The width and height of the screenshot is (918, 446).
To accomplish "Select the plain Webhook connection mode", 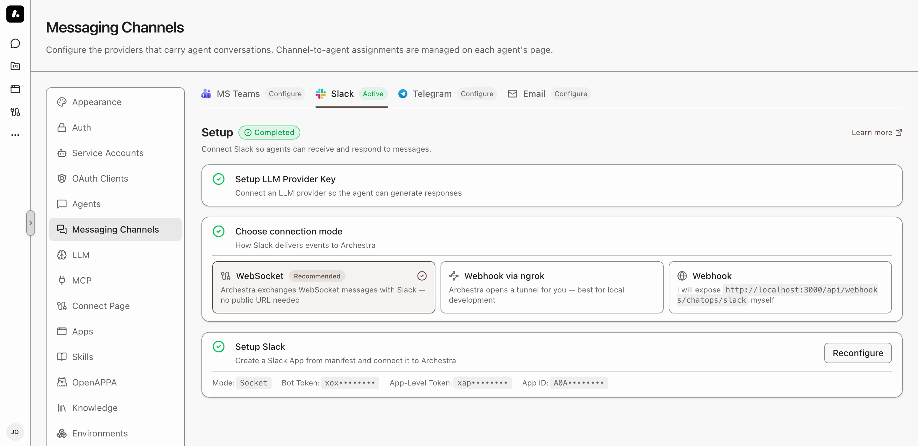I will 780,287.
